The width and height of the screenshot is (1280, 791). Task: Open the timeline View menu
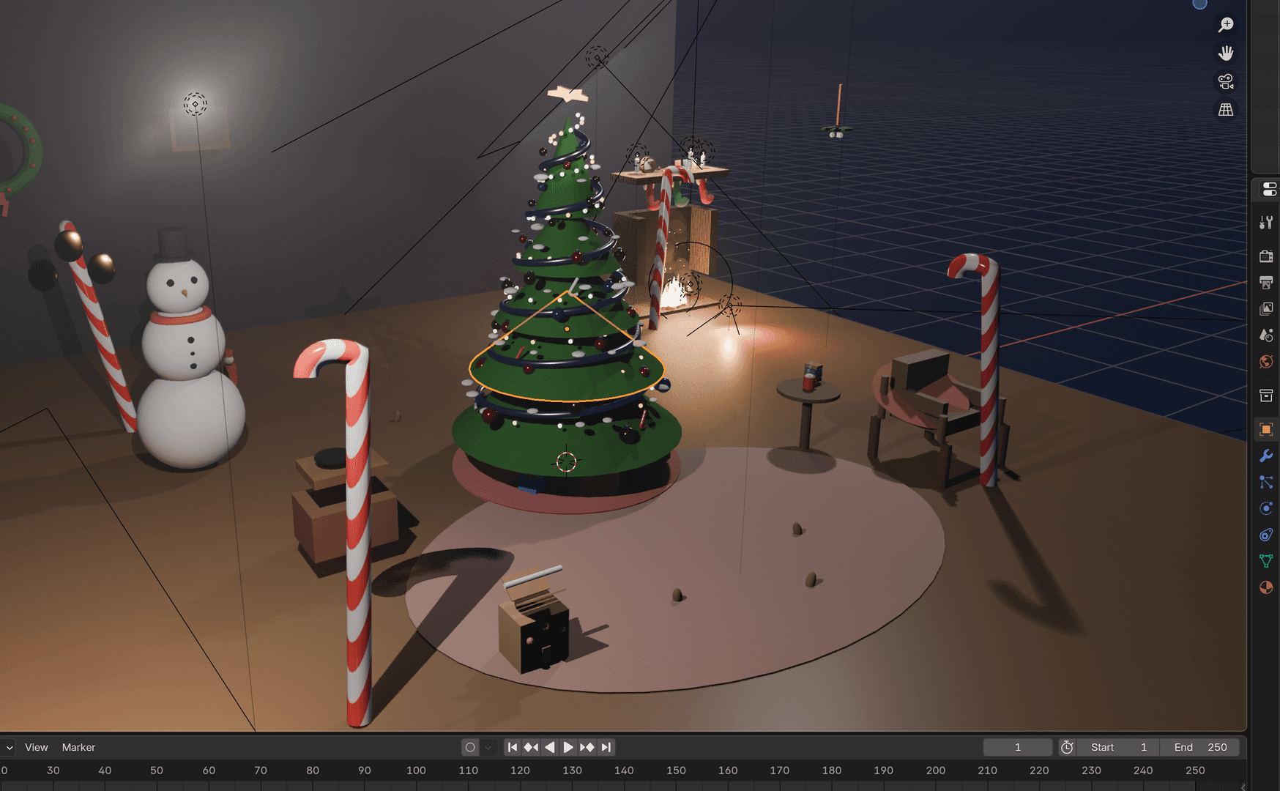click(x=36, y=747)
